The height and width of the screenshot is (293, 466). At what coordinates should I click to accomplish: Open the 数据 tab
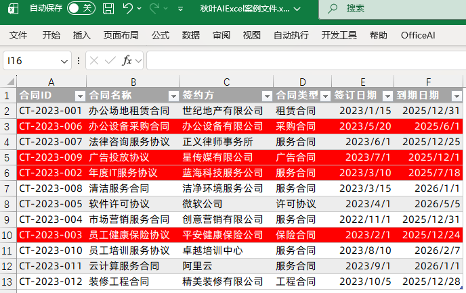pyautogui.click(x=191, y=35)
